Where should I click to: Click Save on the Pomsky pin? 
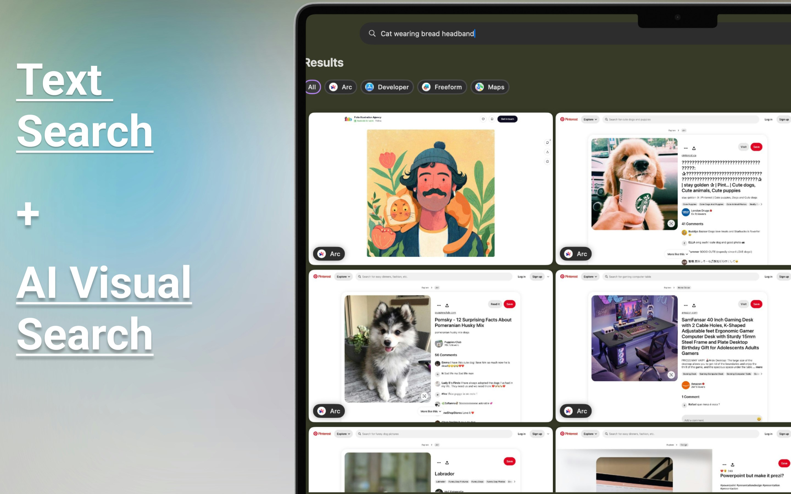tap(509, 304)
